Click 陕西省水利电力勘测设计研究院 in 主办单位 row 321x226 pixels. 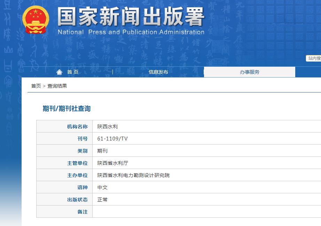tap(132, 175)
